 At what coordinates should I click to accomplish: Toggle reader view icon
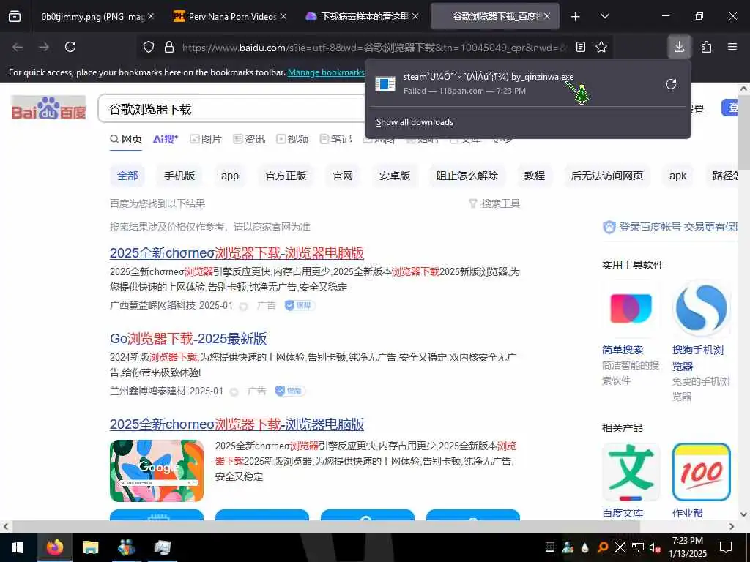click(x=581, y=47)
